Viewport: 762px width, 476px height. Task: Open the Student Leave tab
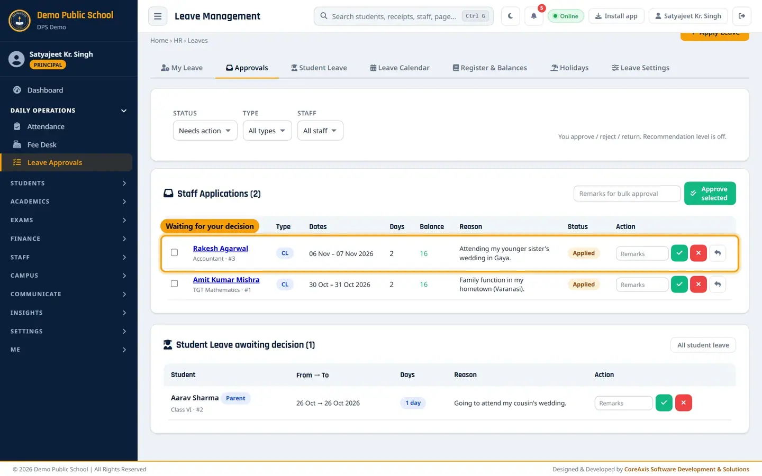tap(319, 68)
